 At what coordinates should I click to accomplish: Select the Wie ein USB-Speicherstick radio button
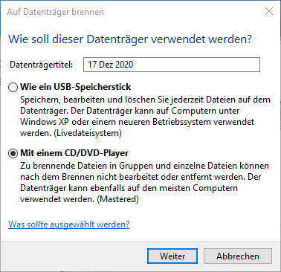pos(13,87)
